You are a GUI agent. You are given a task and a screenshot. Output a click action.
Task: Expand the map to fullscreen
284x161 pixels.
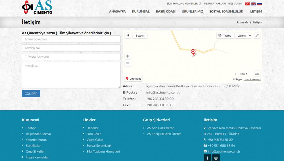click(x=257, y=36)
